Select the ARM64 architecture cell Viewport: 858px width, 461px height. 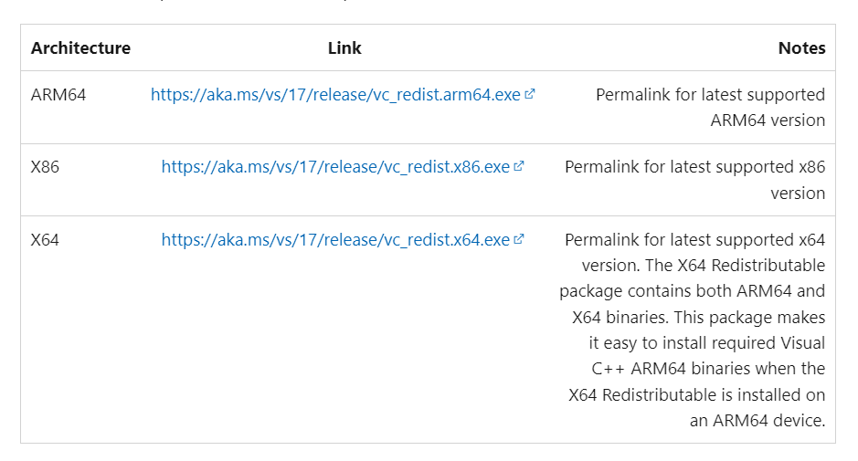tap(58, 95)
